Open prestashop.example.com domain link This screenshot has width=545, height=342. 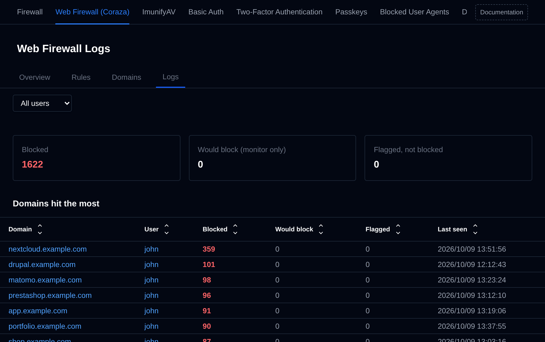pyautogui.click(x=50, y=295)
